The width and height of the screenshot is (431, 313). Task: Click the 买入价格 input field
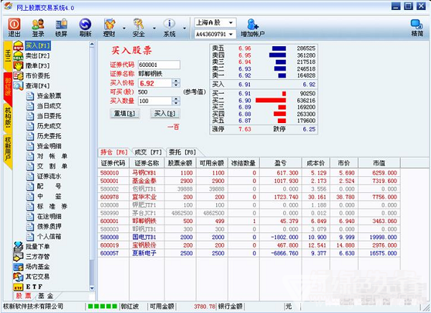click(155, 83)
